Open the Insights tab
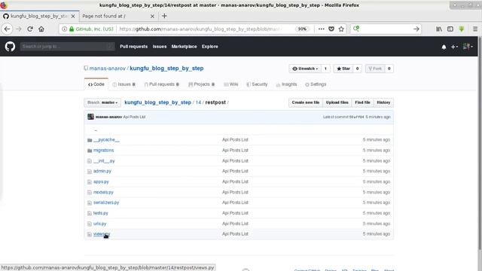This screenshot has width=482, height=271. pyautogui.click(x=286, y=84)
